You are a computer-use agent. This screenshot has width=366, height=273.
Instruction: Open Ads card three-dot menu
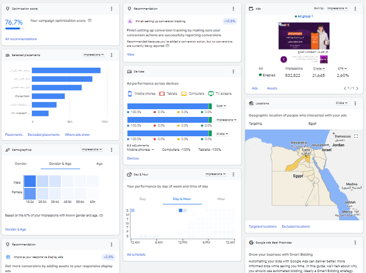(355, 9)
